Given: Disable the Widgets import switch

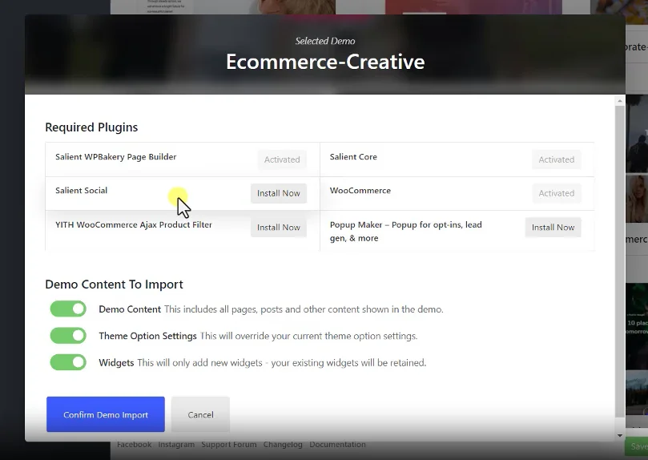Looking at the screenshot, I should 68,362.
